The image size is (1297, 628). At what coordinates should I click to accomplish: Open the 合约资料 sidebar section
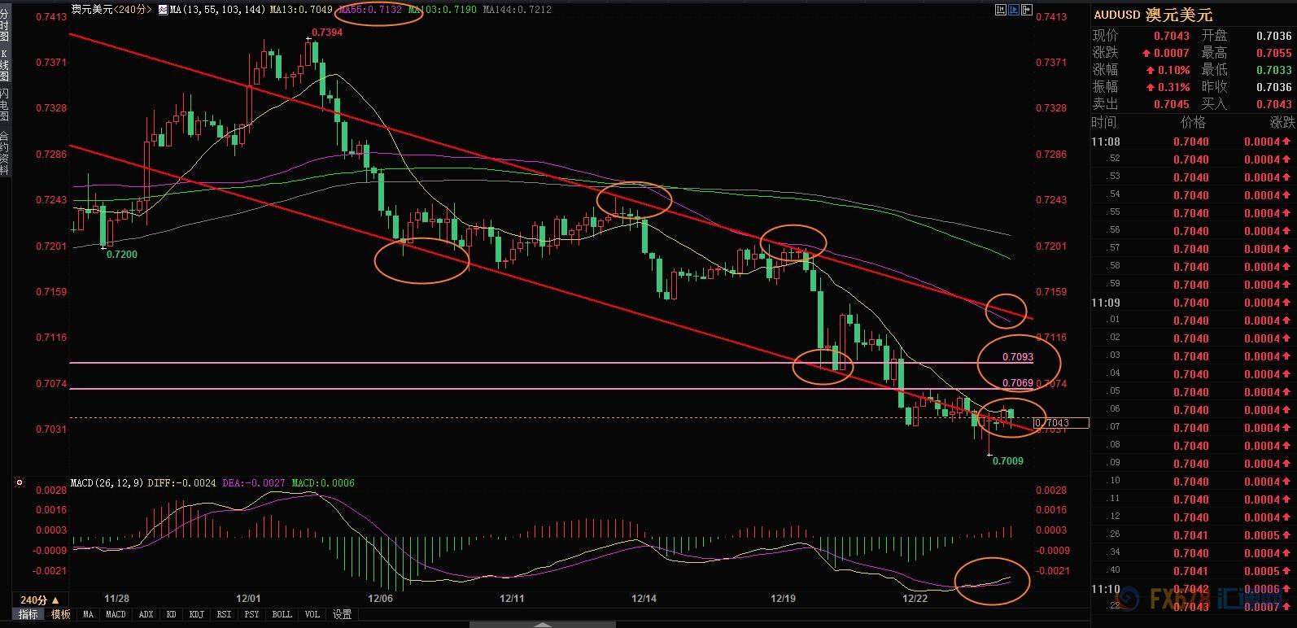5,153
